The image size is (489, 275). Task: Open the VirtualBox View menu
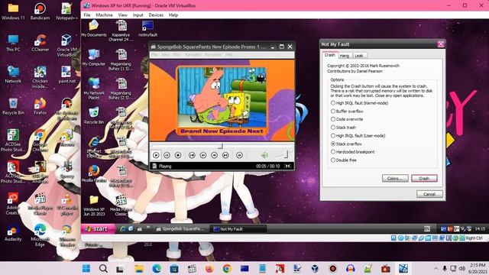122,15
